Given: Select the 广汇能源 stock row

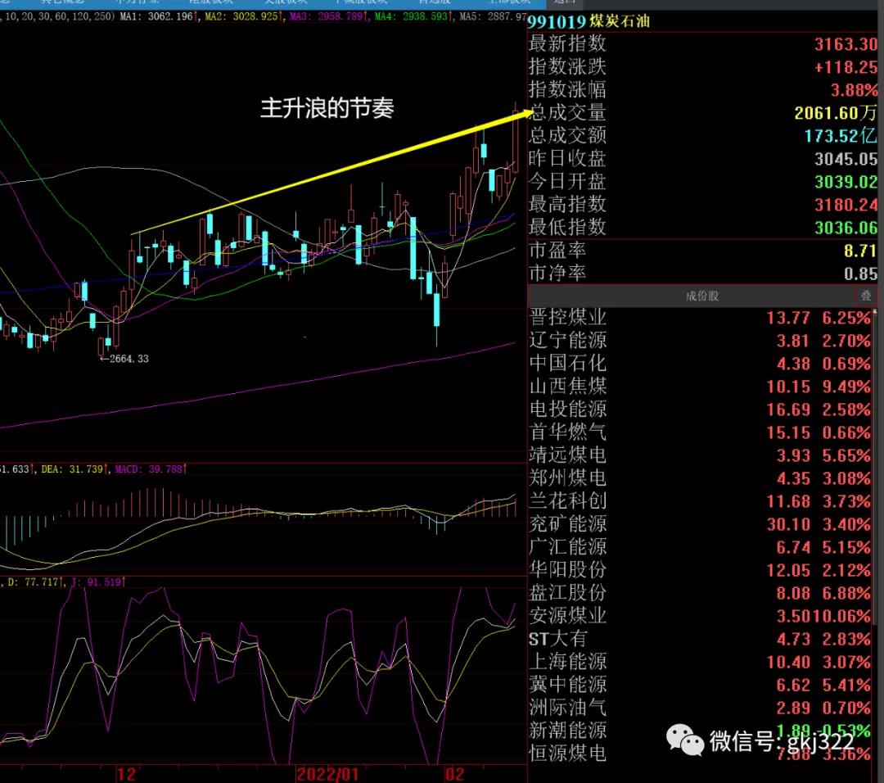Looking at the screenshot, I should click(700, 547).
